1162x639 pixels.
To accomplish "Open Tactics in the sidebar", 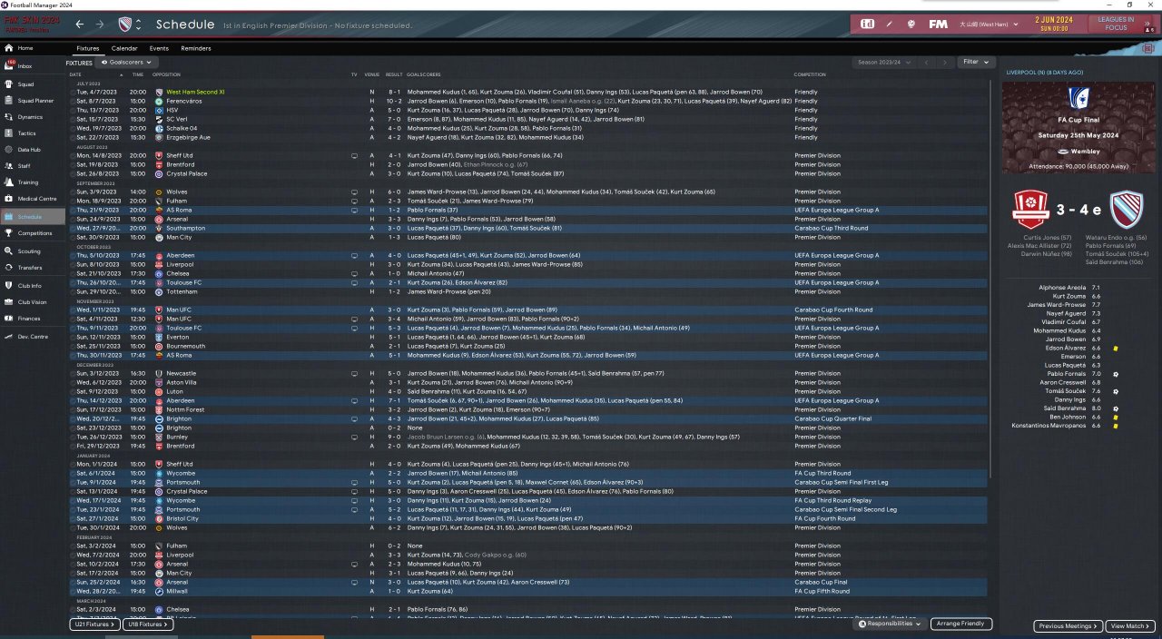I will 33,133.
